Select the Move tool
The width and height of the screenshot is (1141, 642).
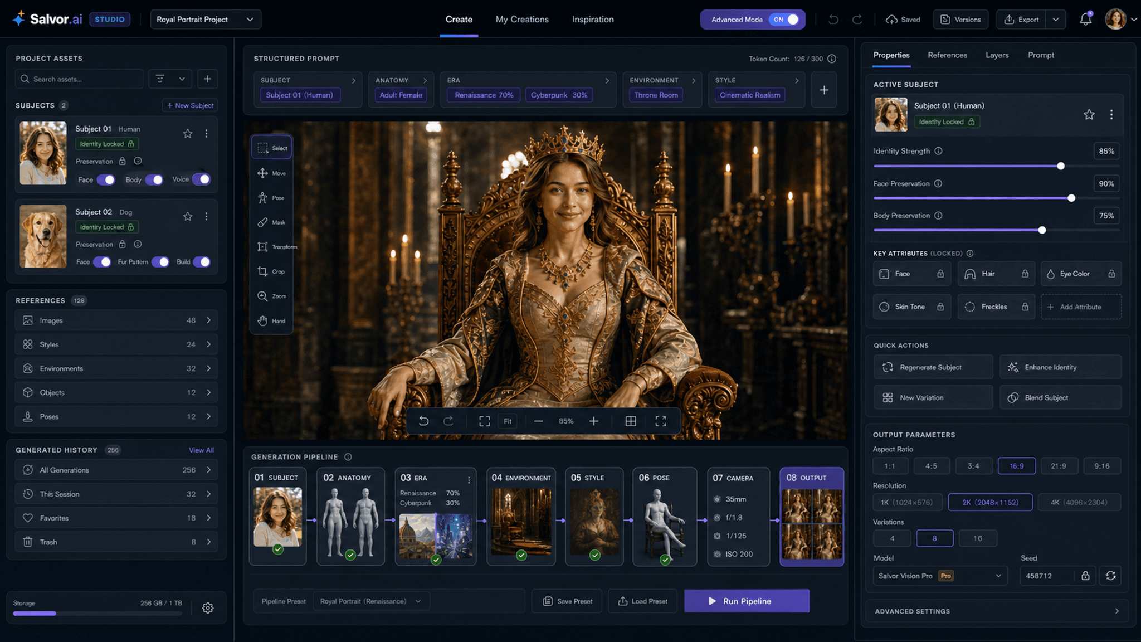tap(271, 173)
